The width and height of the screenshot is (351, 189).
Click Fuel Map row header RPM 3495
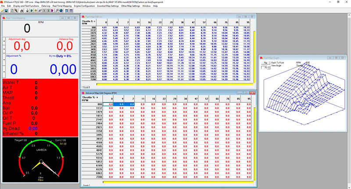tap(89, 49)
